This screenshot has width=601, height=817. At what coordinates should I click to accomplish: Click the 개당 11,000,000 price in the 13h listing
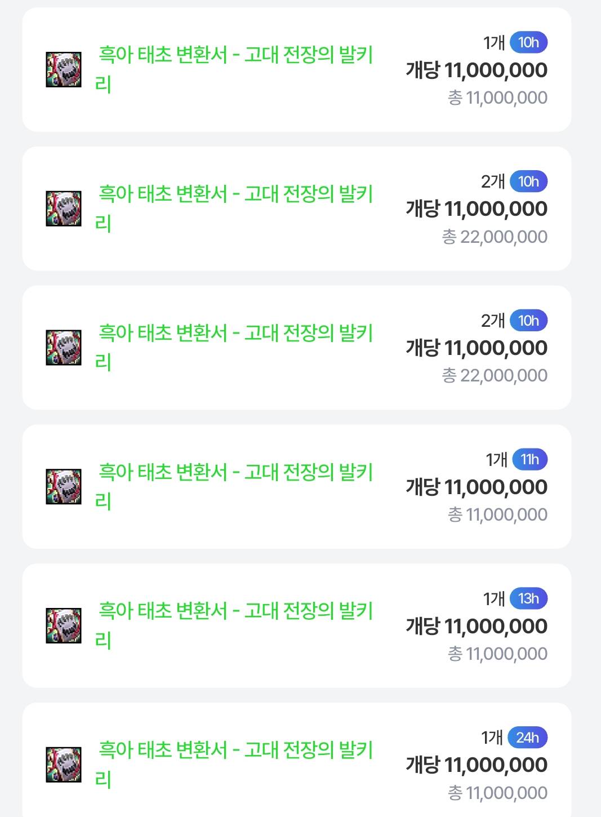477,626
